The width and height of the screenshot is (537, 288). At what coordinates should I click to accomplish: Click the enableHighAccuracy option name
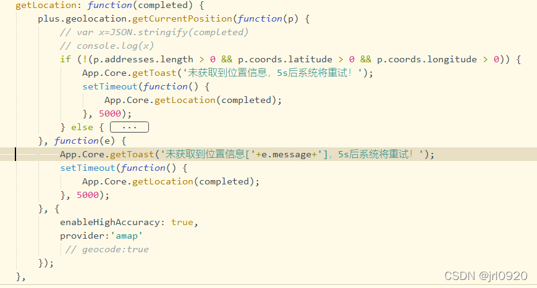[x=110, y=222]
